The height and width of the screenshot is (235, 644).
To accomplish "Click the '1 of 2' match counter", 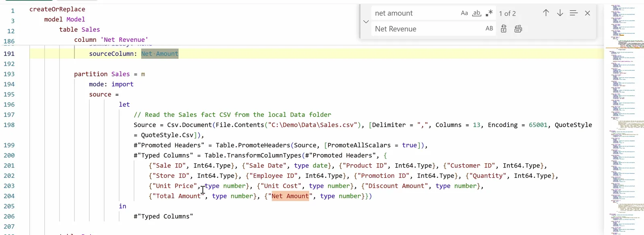I will tap(507, 13).
